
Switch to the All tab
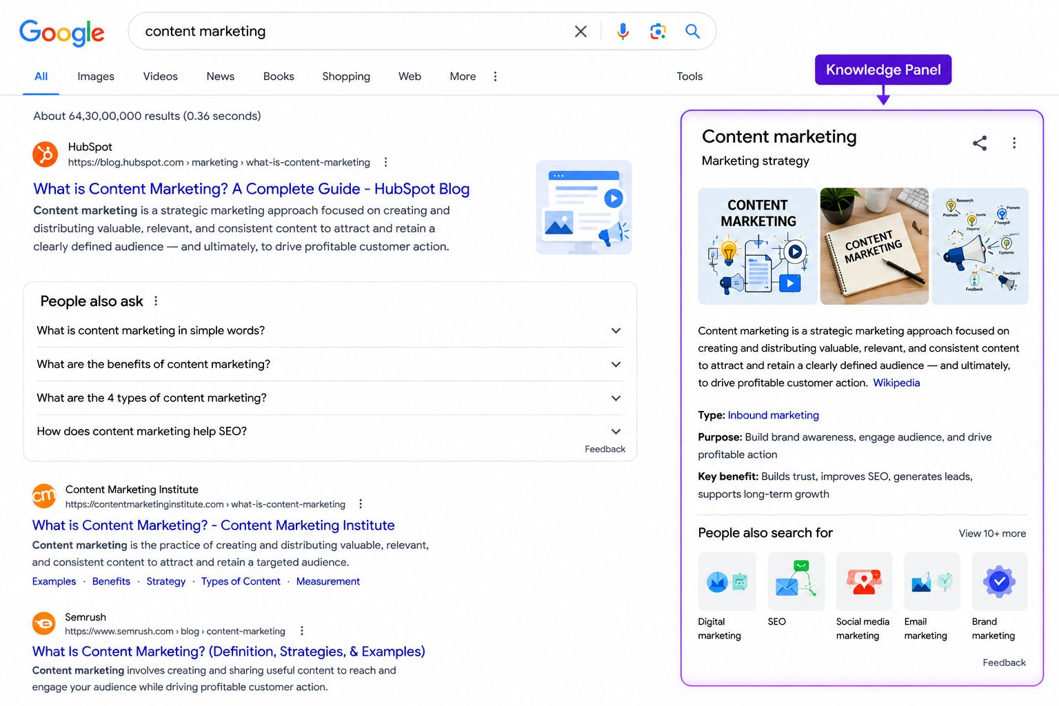pyautogui.click(x=41, y=77)
